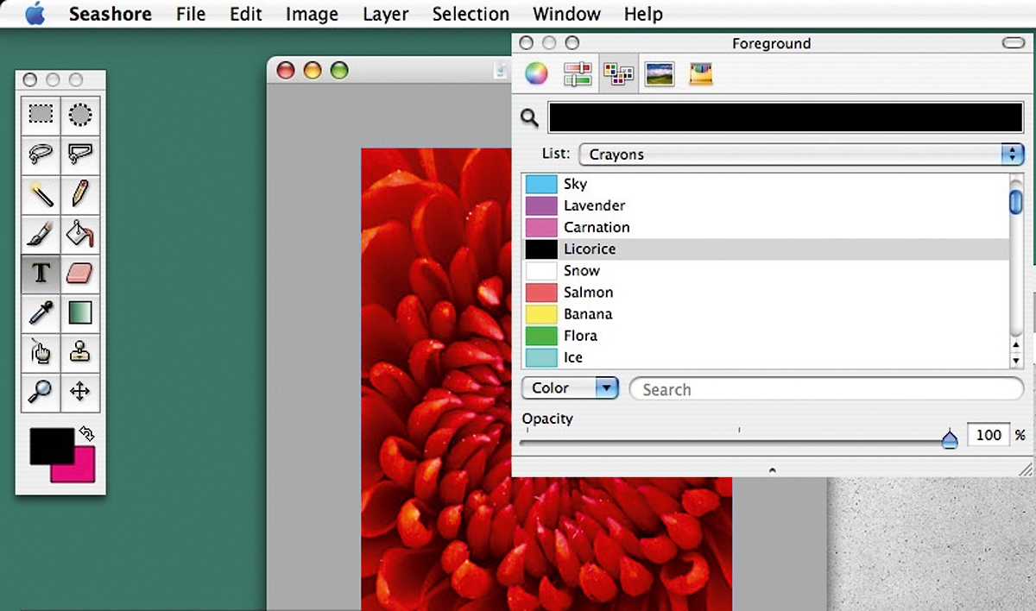Switch to the crayons picker tab

click(701, 74)
